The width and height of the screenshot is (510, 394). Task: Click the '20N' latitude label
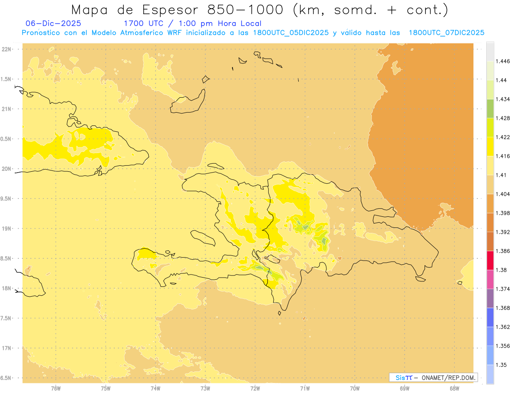tap(7, 169)
